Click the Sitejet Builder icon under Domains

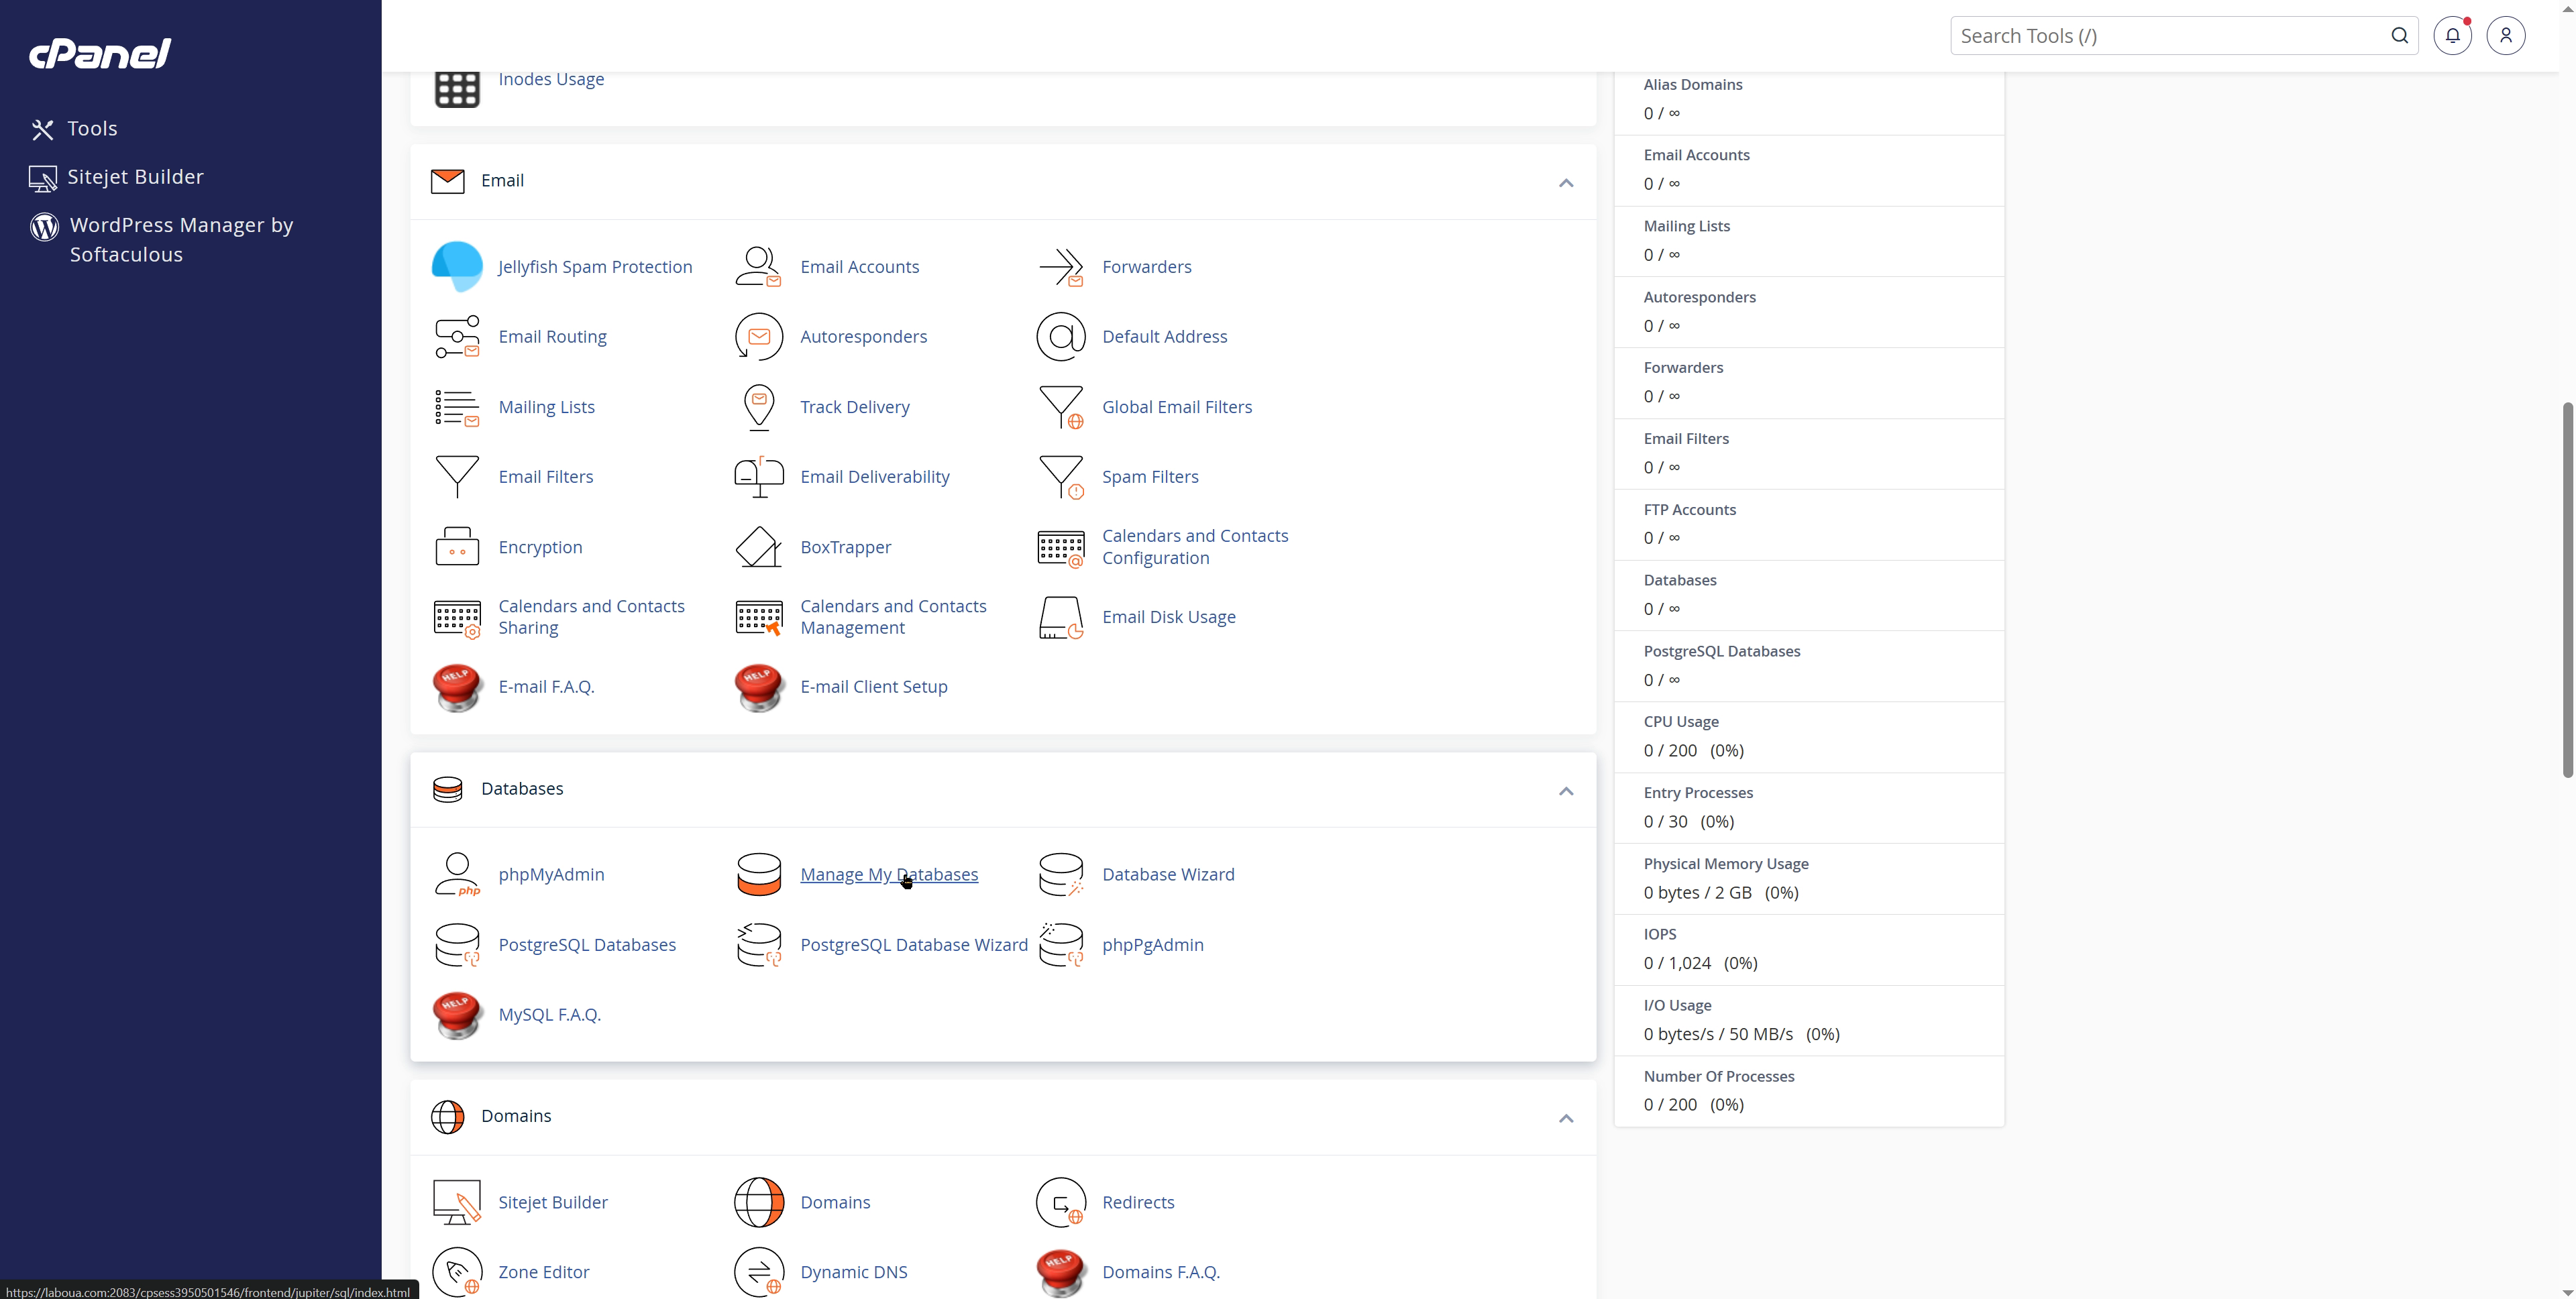[x=457, y=1202]
